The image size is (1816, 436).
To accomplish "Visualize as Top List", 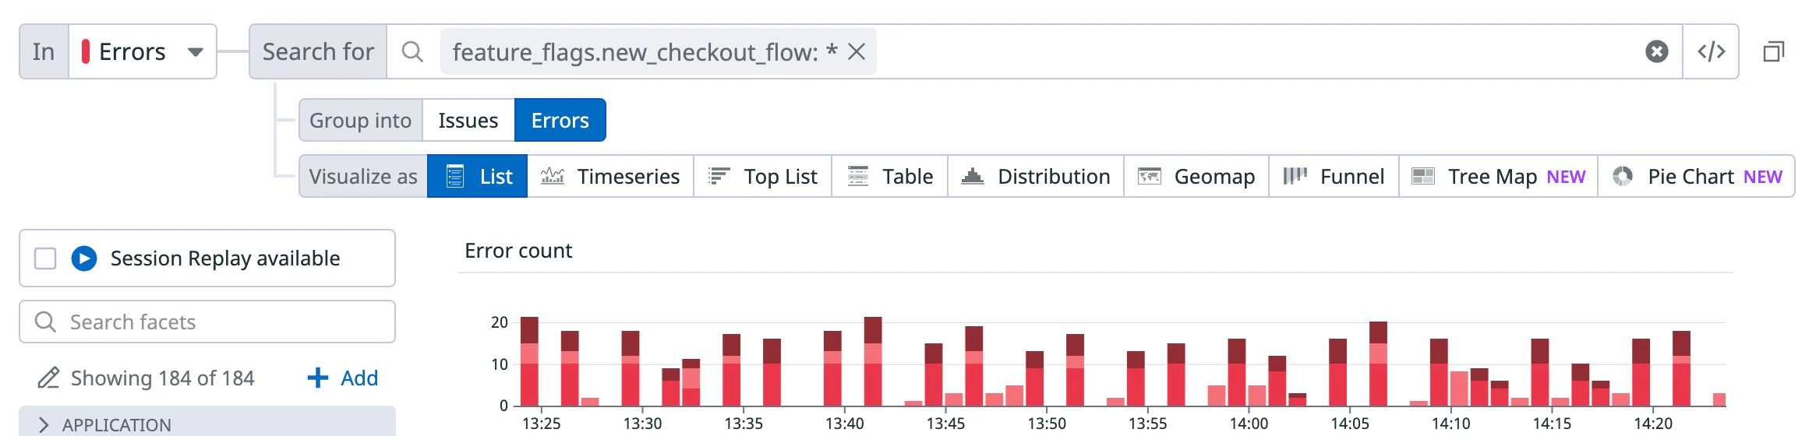I will pyautogui.click(x=762, y=177).
